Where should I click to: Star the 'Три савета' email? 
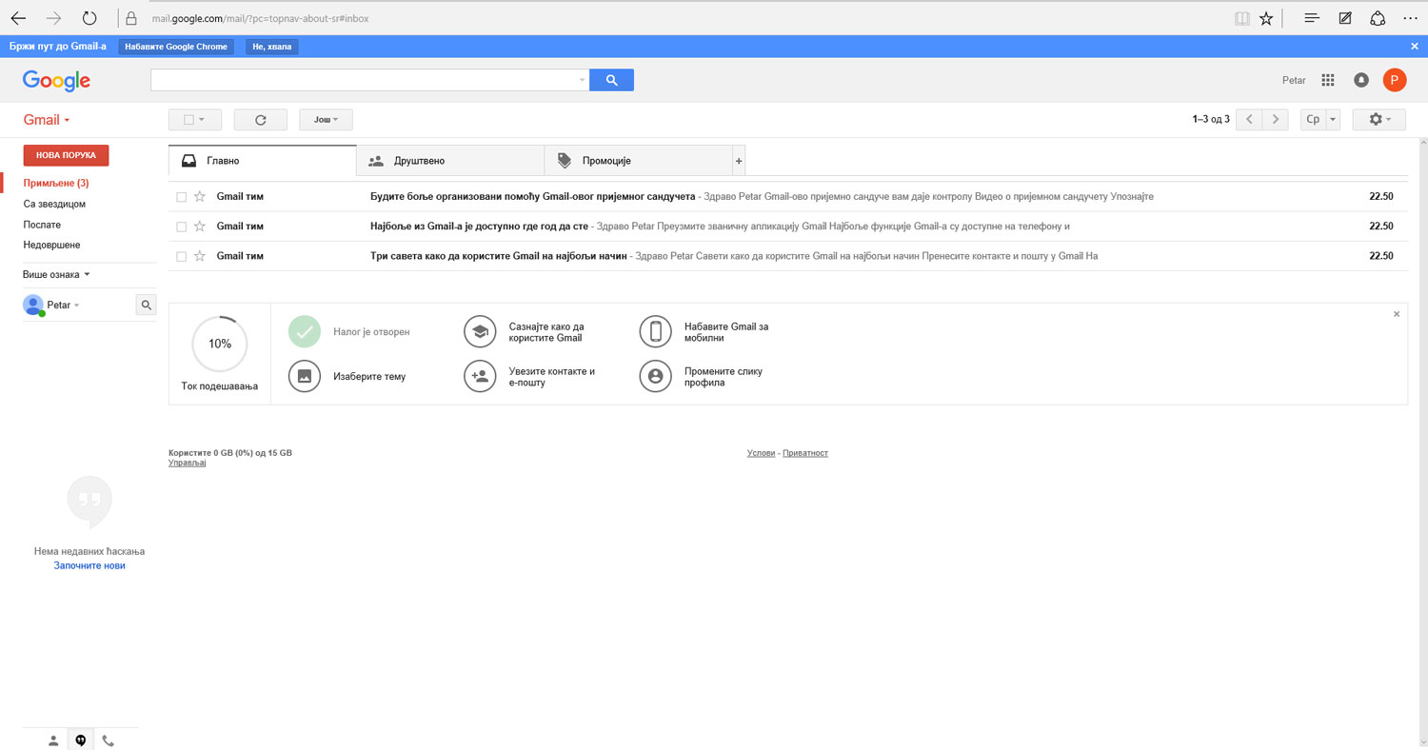pyautogui.click(x=199, y=256)
